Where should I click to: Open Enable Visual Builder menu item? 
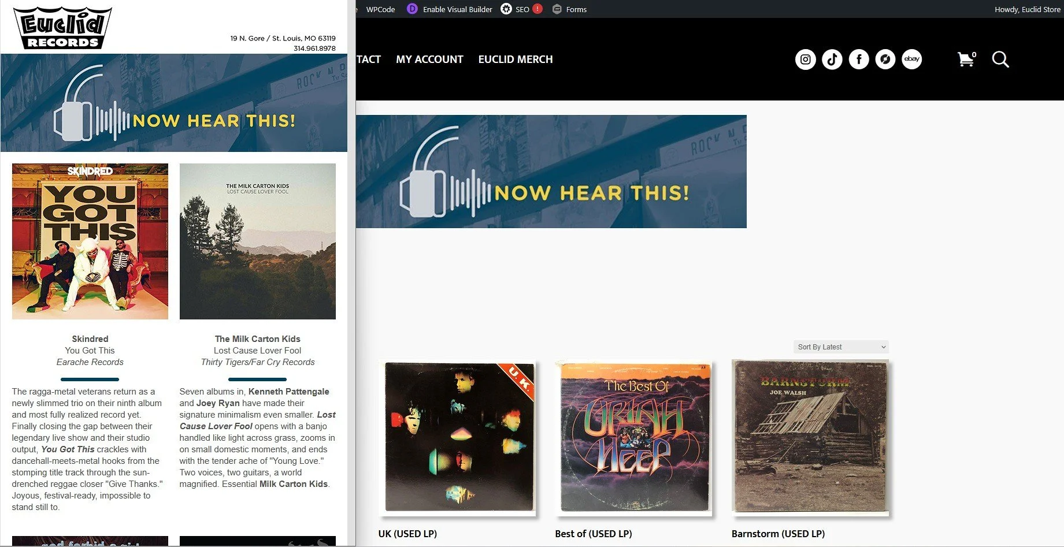[457, 9]
